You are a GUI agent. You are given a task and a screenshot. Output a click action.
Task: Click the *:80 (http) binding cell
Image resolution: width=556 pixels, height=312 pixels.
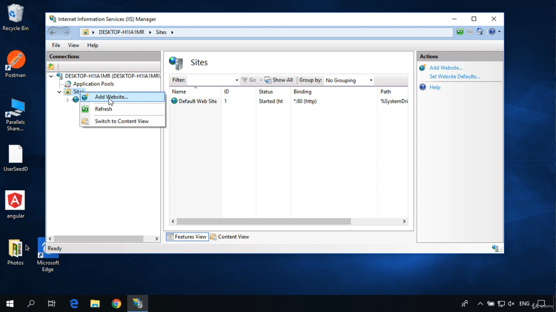coord(305,101)
